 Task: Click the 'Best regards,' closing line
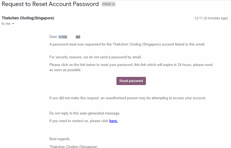(60, 139)
